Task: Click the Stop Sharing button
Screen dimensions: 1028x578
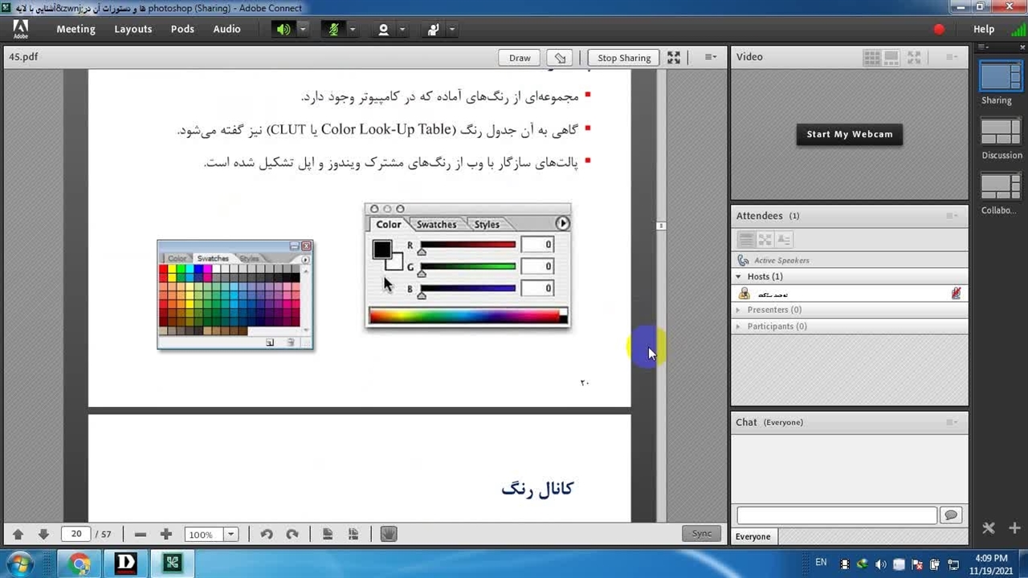Action: 623,58
